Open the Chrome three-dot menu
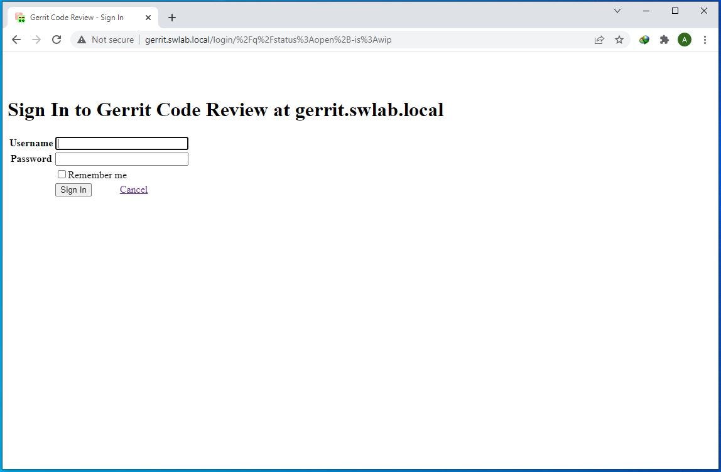The image size is (721, 472). (x=706, y=40)
